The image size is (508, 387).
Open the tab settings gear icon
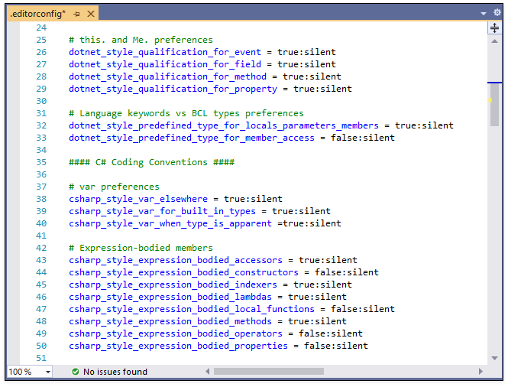[497, 13]
